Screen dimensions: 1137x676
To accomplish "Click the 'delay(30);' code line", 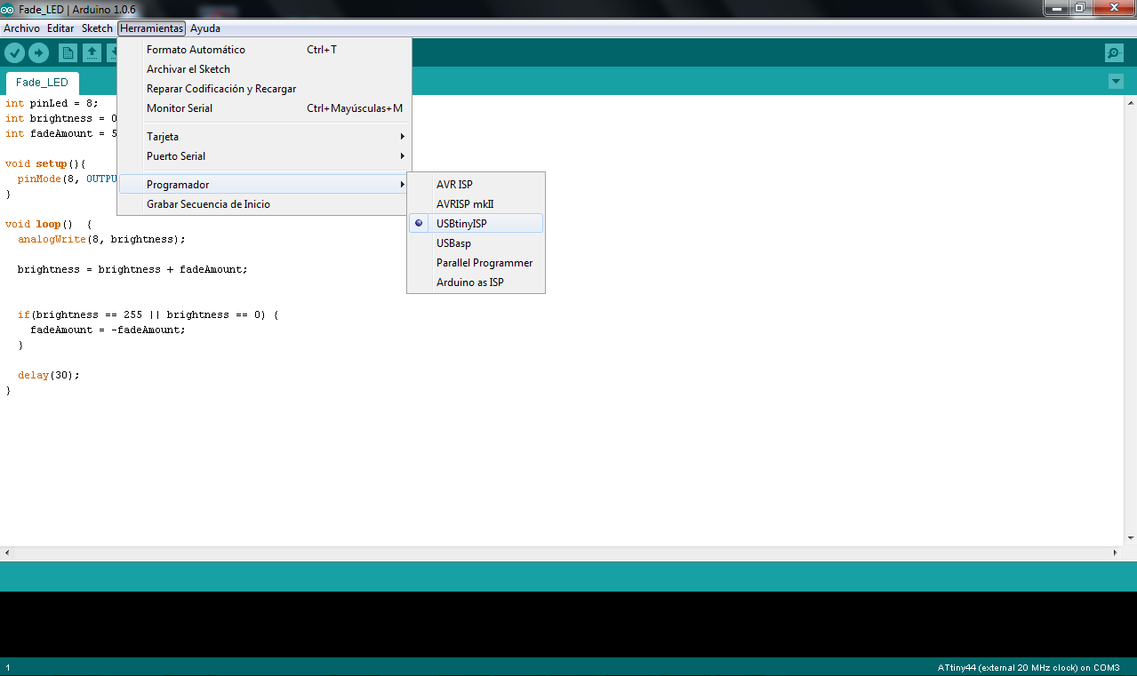I will (x=49, y=375).
